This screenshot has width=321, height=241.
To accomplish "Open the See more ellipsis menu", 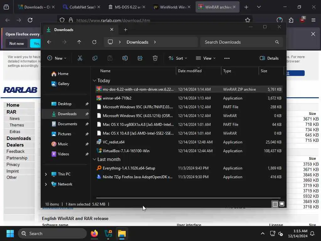I will 227,58.
